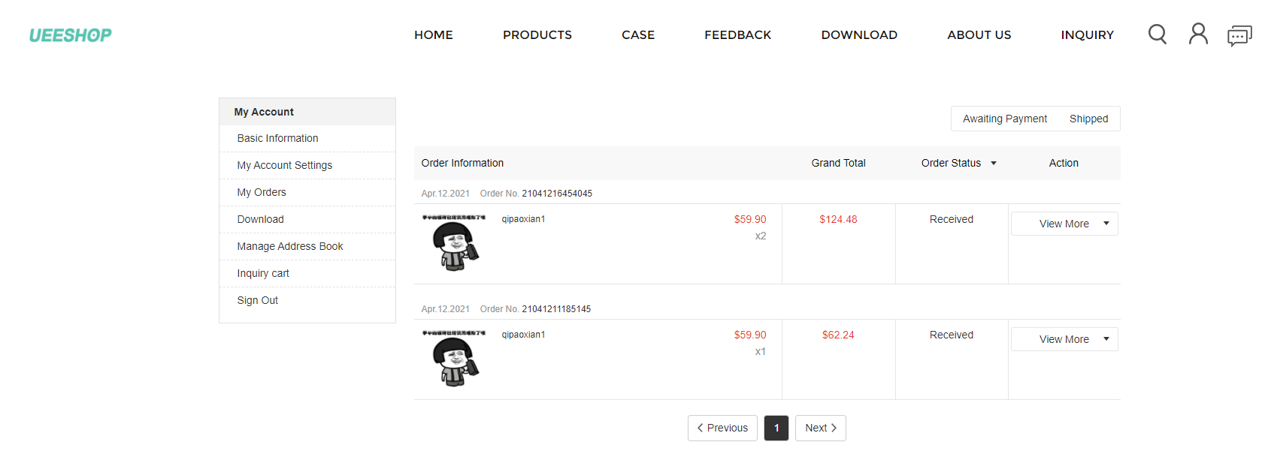Viewport: 1265px width, 466px height.
Task: Click the UEESHOP logo
Action: coord(71,35)
